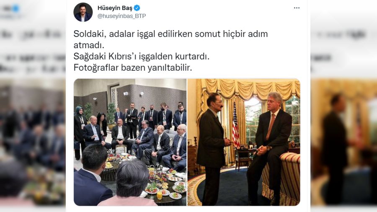Viewport: 377px width, 212px height.
Task: Click the Hüseyin Baş display name
Action: click(x=115, y=8)
